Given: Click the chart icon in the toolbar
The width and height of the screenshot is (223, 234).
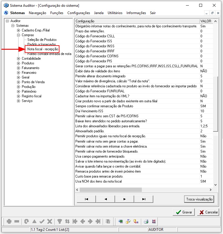Looking at the screenshot, I should 154,221.
